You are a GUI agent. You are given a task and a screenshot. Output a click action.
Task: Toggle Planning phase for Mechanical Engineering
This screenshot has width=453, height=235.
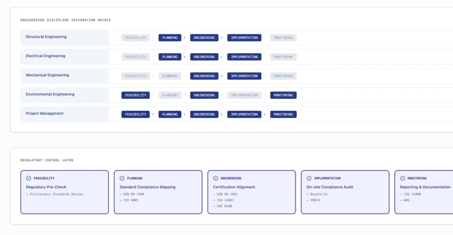click(x=170, y=76)
